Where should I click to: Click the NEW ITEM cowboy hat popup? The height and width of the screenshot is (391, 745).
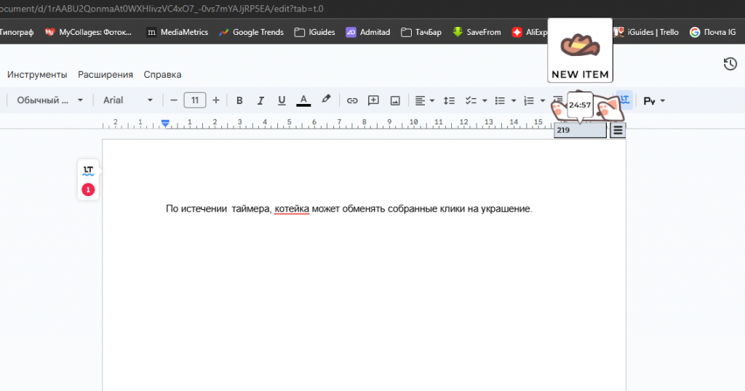coord(580,50)
